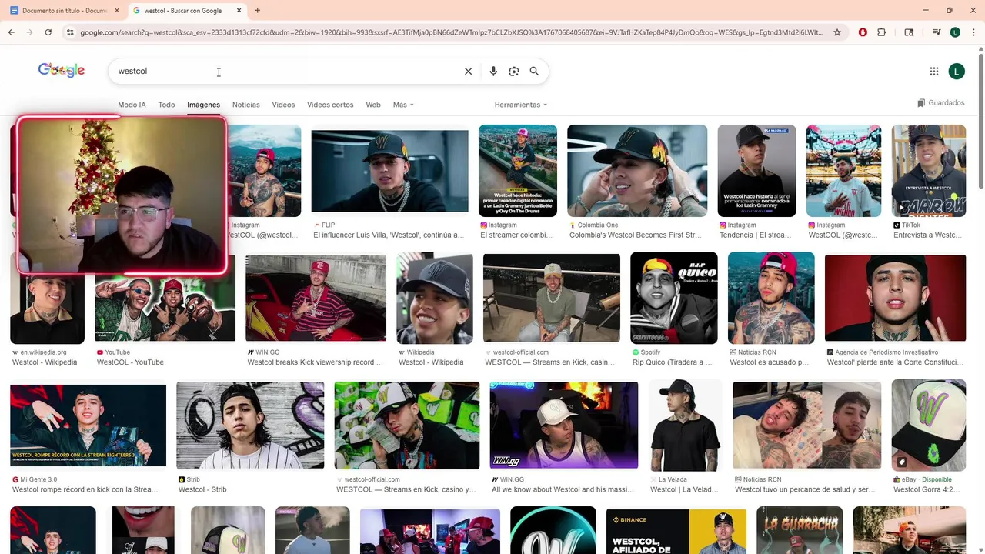Open the site information icon in address bar
The height and width of the screenshot is (554, 985).
(x=70, y=32)
